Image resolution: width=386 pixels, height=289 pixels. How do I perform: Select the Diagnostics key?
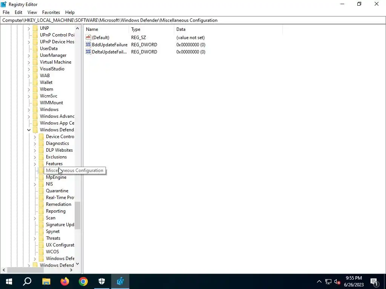(x=57, y=143)
